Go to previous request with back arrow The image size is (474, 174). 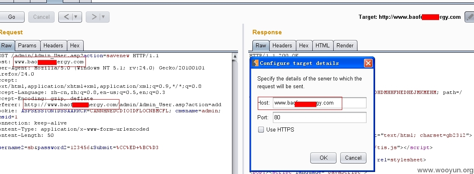pos(66,17)
